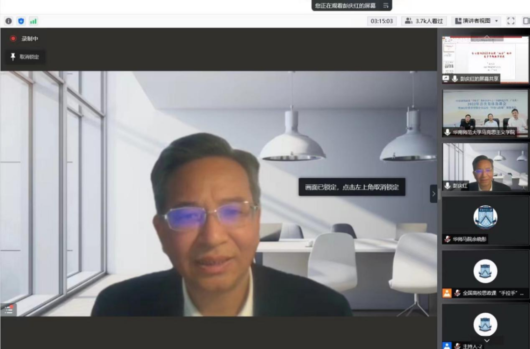Click mic icon on 彭庆红 thumbnail
Viewport: 530px width, 349px height.
coord(447,186)
